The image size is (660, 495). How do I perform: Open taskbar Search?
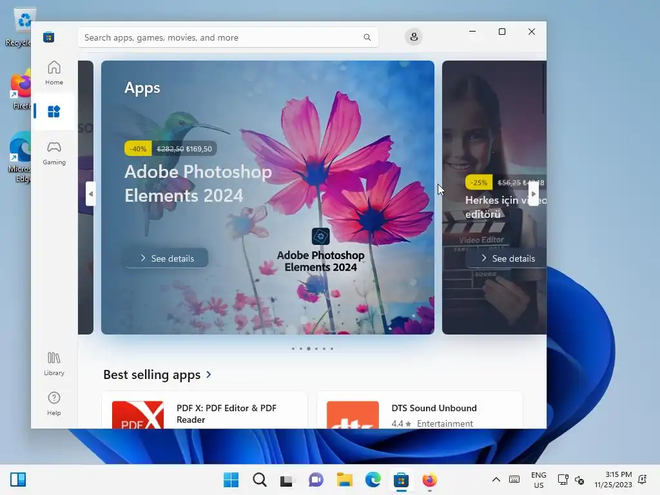point(260,480)
